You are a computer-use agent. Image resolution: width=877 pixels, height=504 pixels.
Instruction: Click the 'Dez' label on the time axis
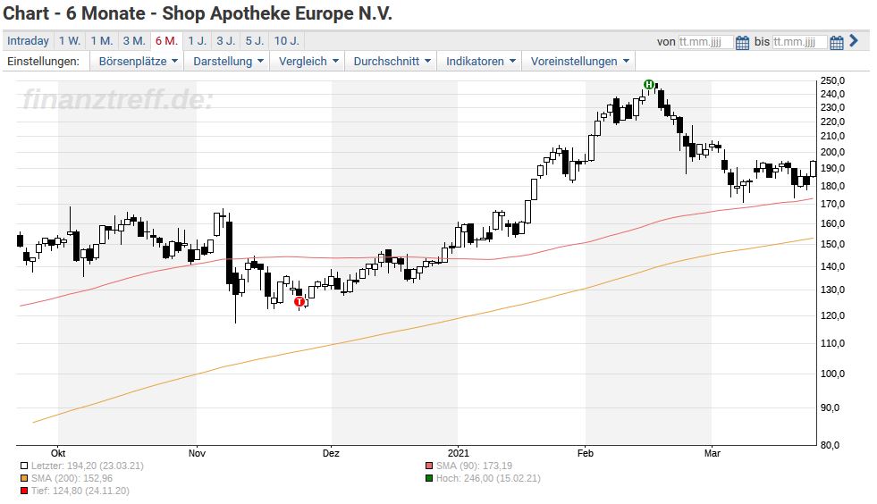coord(331,453)
